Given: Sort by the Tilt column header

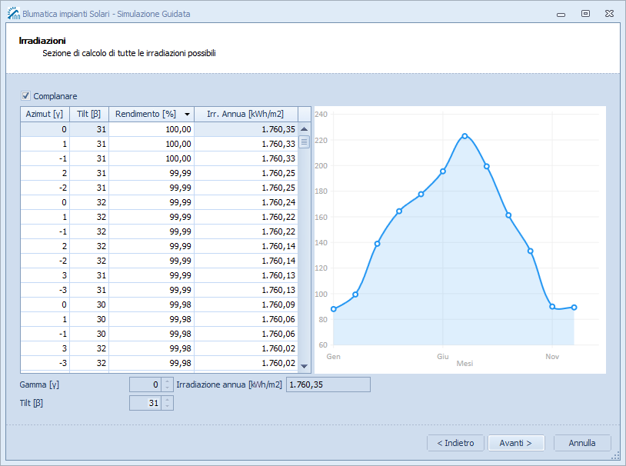Looking at the screenshot, I should [87, 114].
